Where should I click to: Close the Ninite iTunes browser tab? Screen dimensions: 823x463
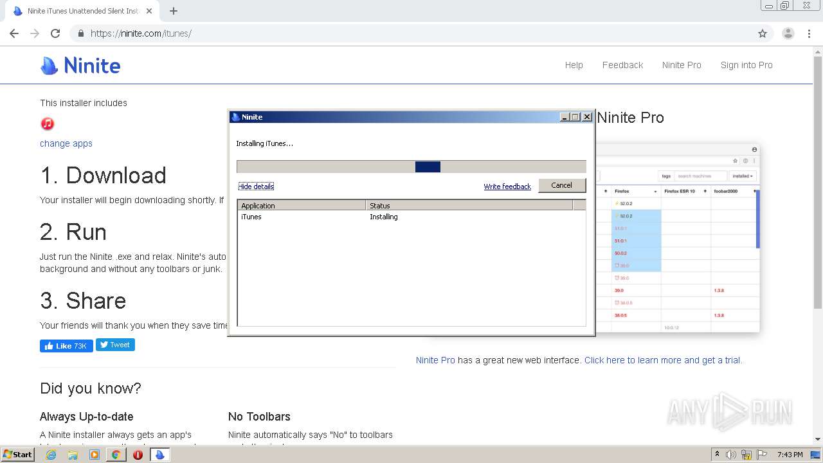coord(149,11)
